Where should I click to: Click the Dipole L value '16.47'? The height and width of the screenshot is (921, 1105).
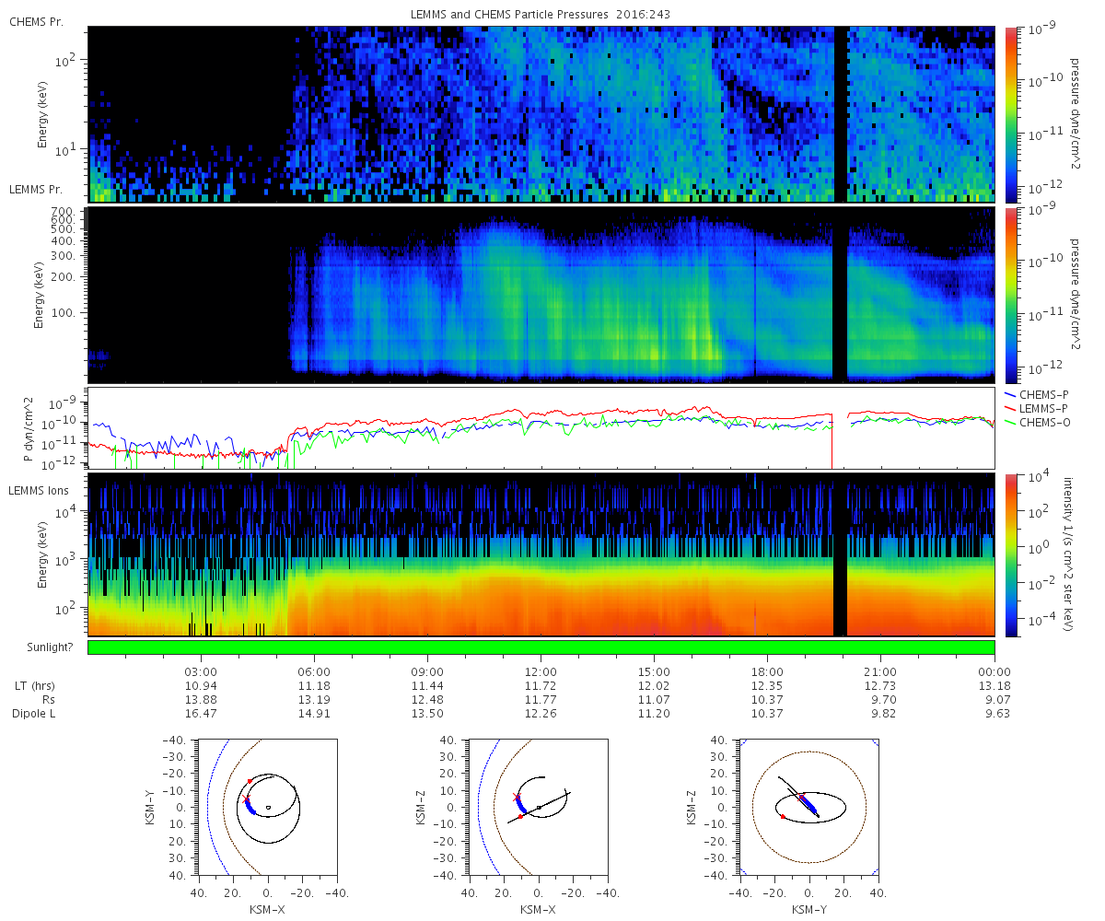(x=201, y=714)
